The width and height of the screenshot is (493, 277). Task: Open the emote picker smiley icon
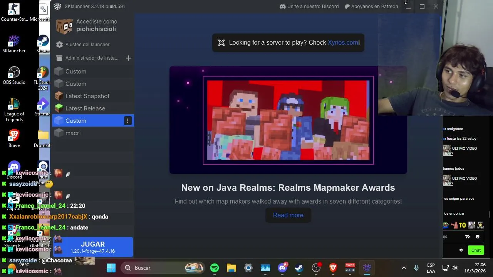478,237
